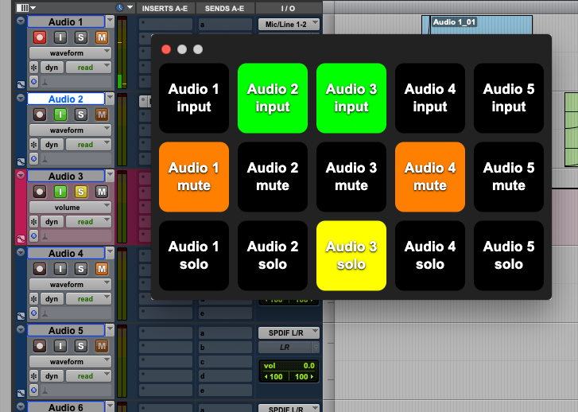Image resolution: width=578 pixels, height=412 pixels.
Task: Click Audio 5 LR output path selector
Action: (x=285, y=347)
